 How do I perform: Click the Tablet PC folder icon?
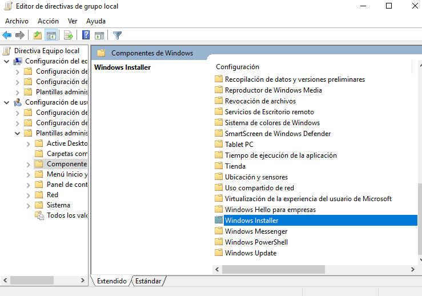click(219, 144)
